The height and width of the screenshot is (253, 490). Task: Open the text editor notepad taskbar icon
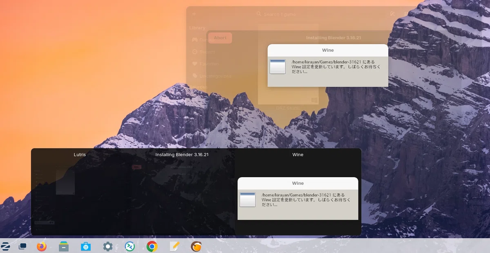174,246
